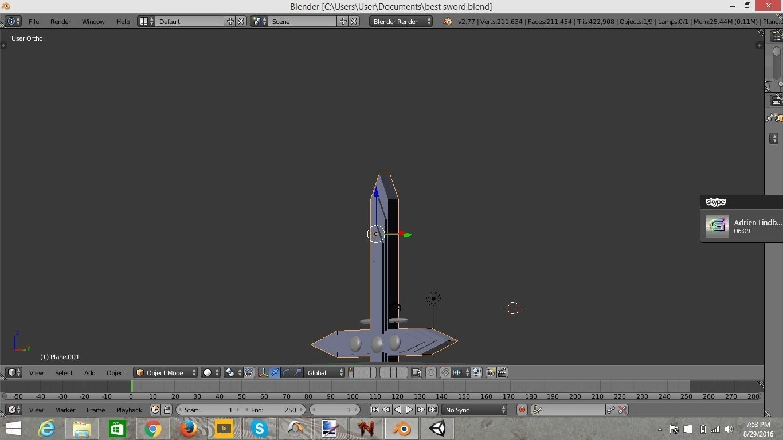Enable the translate manipulator arrow
The width and height of the screenshot is (783, 440).
(x=275, y=372)
